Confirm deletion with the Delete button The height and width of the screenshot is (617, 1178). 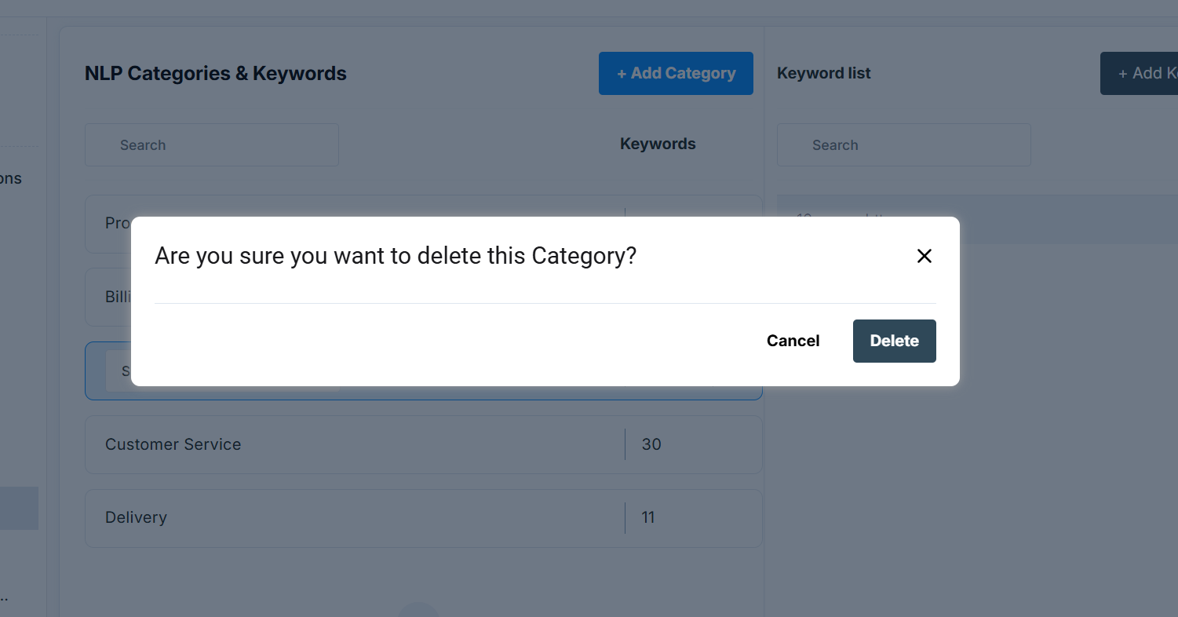click(x=894, y=341)
